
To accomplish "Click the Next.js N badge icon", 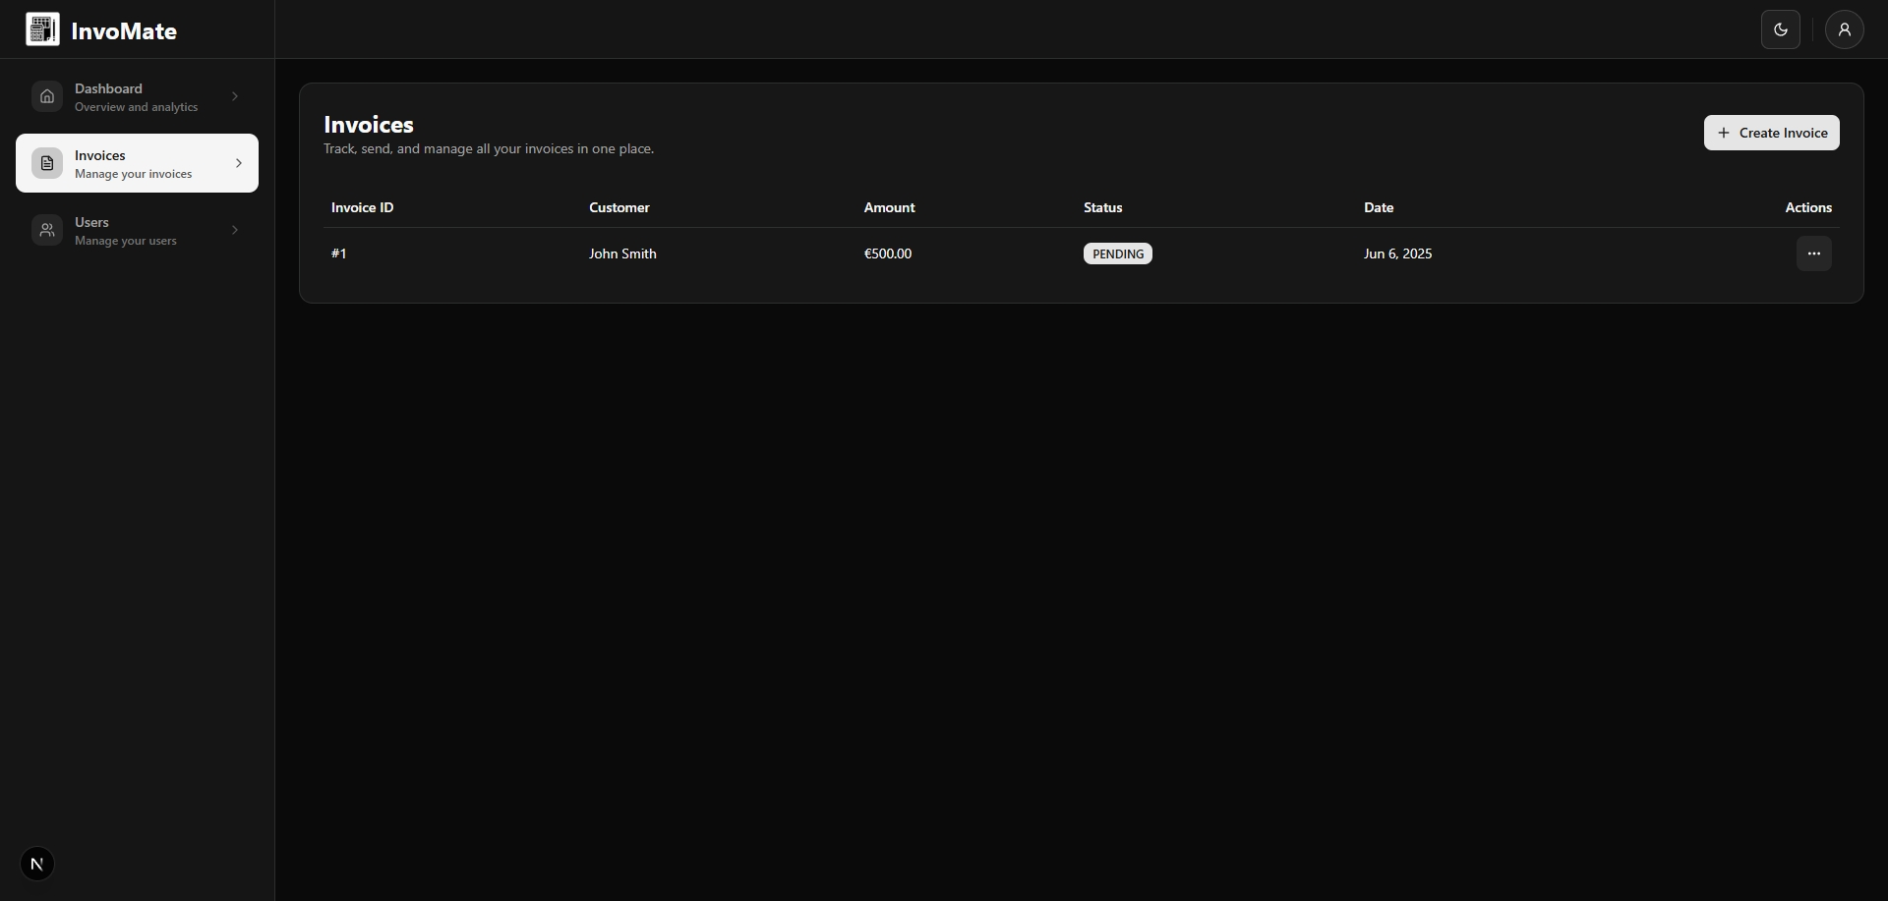I will [37, 864].
